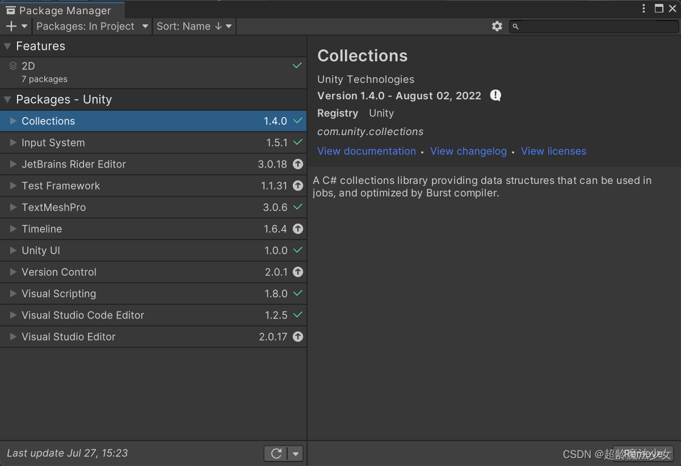Viewport: 681px width, 466px height.
Task: Open the Sort: Name dropdown
Action: 194,26
